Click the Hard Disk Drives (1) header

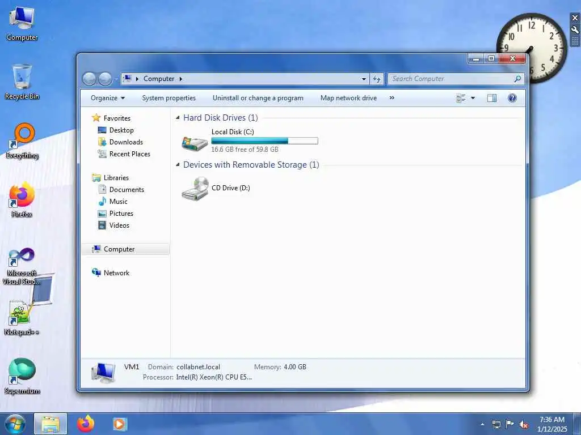coord(221,118)
